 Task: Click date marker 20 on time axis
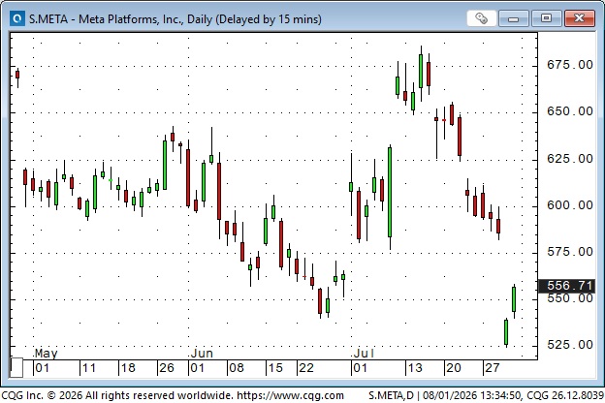[x=454, y=368]
